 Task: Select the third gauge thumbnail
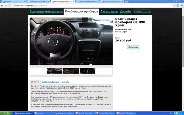[x=87, y=71]
